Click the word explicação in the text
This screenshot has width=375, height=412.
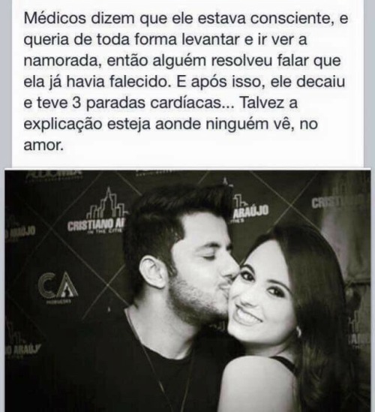pyautogui.click(x=63, y=125)
